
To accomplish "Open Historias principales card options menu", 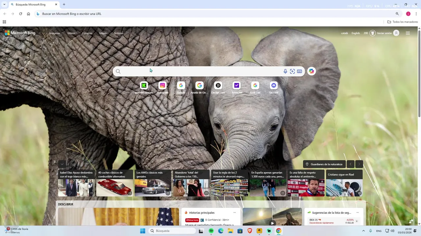I will click(x=235, y=213).
